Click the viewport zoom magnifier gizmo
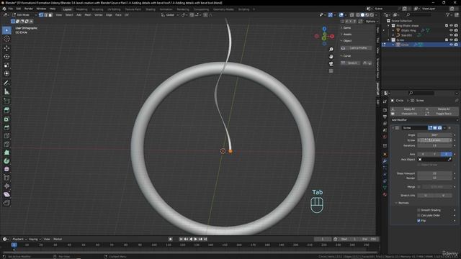 [x=331, y=50]
